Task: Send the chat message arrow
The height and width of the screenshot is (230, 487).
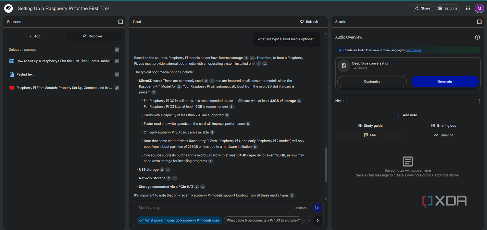Action: click(x=317, y=208)
